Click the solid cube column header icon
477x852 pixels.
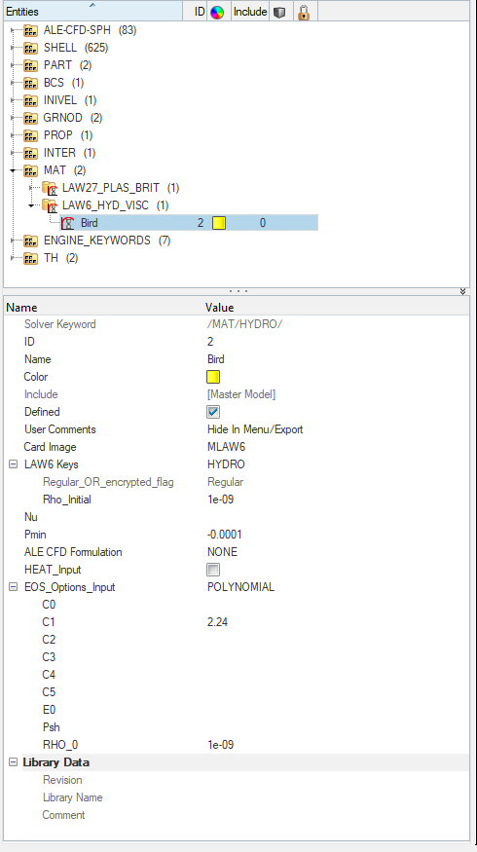pos(279,12)
